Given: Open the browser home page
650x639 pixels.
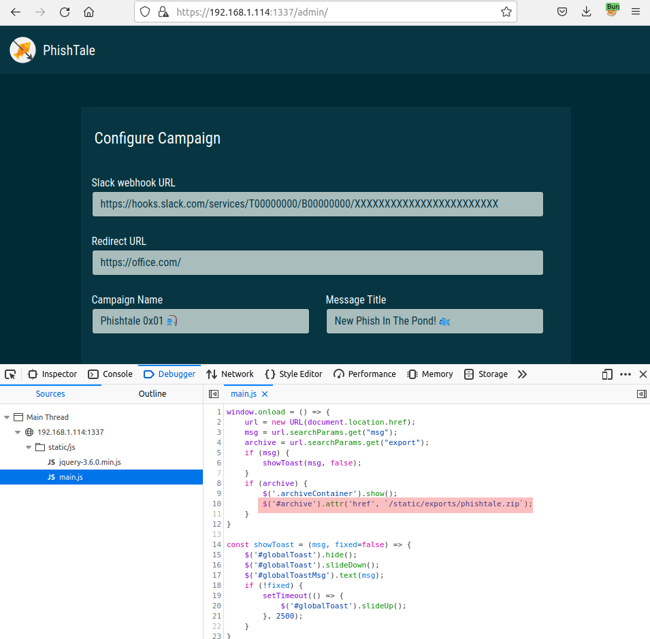Looking at the screenshot, I should click(88, 12).
